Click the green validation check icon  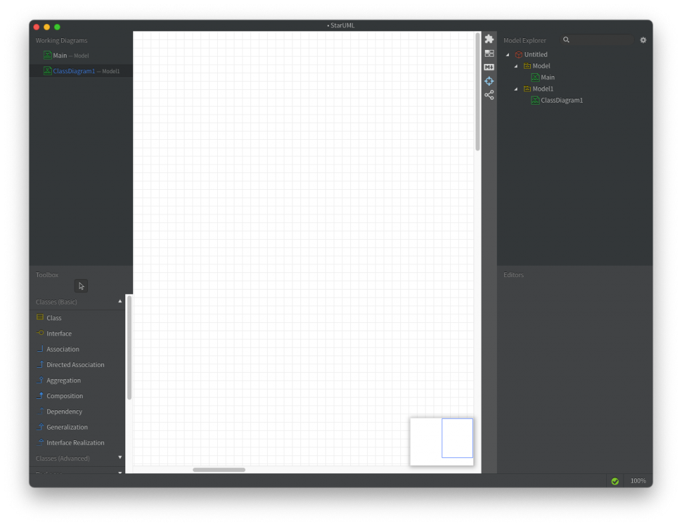tap(615, 481)
